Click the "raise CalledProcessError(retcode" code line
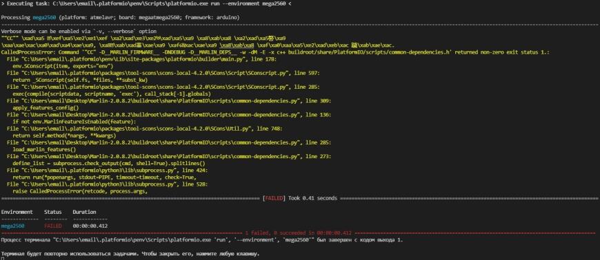 pos(80,191)
